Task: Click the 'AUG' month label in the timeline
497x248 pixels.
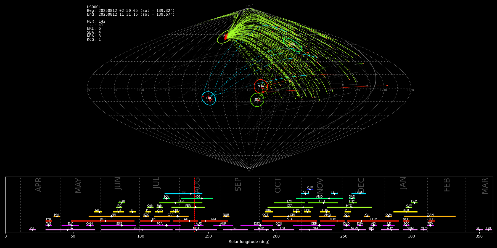Action: [197, 185]
